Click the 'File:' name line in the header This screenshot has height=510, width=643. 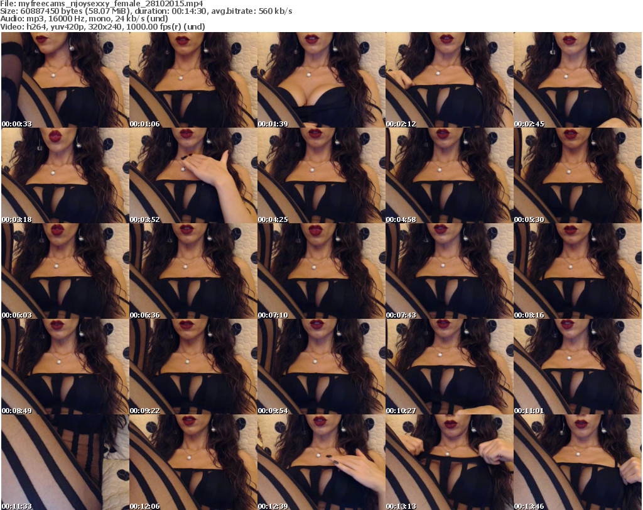click(x=102, y=4)
